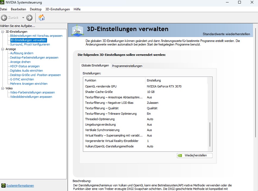Click the Zulassen setting value

(x=153, y=103)
